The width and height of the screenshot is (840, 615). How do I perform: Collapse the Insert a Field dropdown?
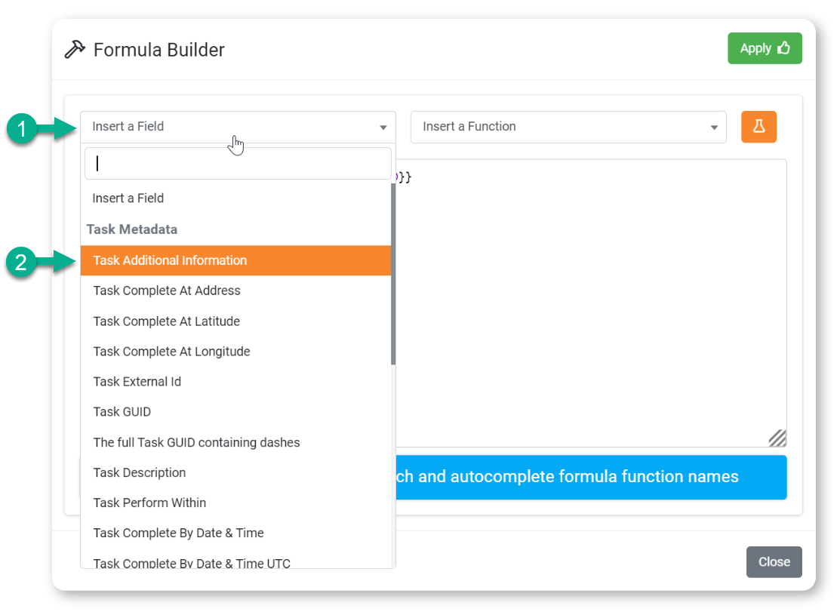pos(237,127)
